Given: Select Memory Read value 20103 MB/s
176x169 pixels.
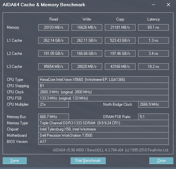Looking at the screenshot, I should click(x=54, y=27).
